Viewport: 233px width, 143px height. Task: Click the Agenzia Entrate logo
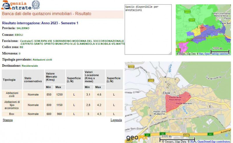point(16,5)
